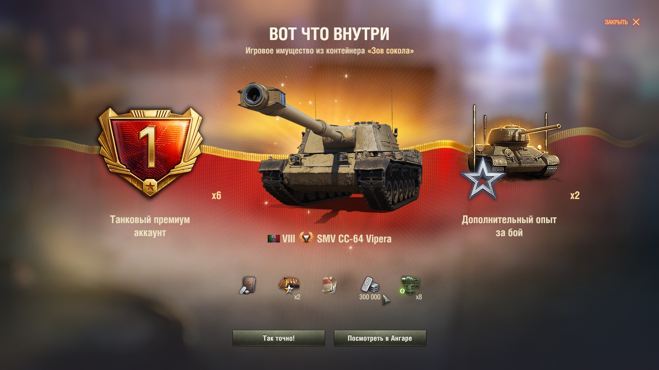Click the Вот что внутри heading

click(329, 34)
